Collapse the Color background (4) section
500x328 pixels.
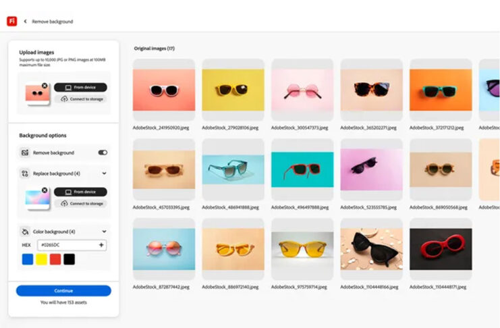(x=104, y=231)
